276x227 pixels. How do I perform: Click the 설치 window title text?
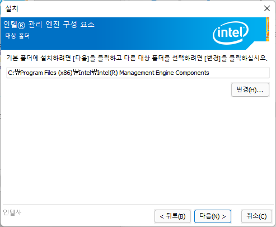[x=12, y=8]
